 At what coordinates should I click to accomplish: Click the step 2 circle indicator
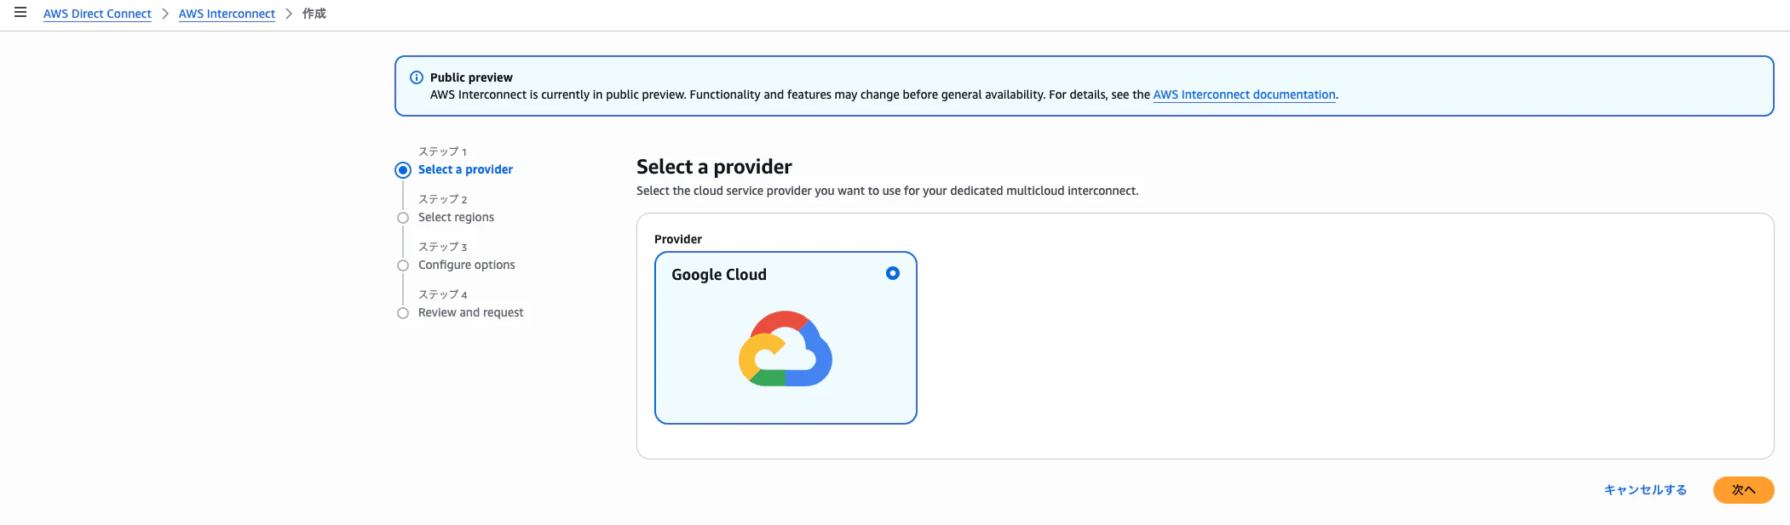[403, 218]
